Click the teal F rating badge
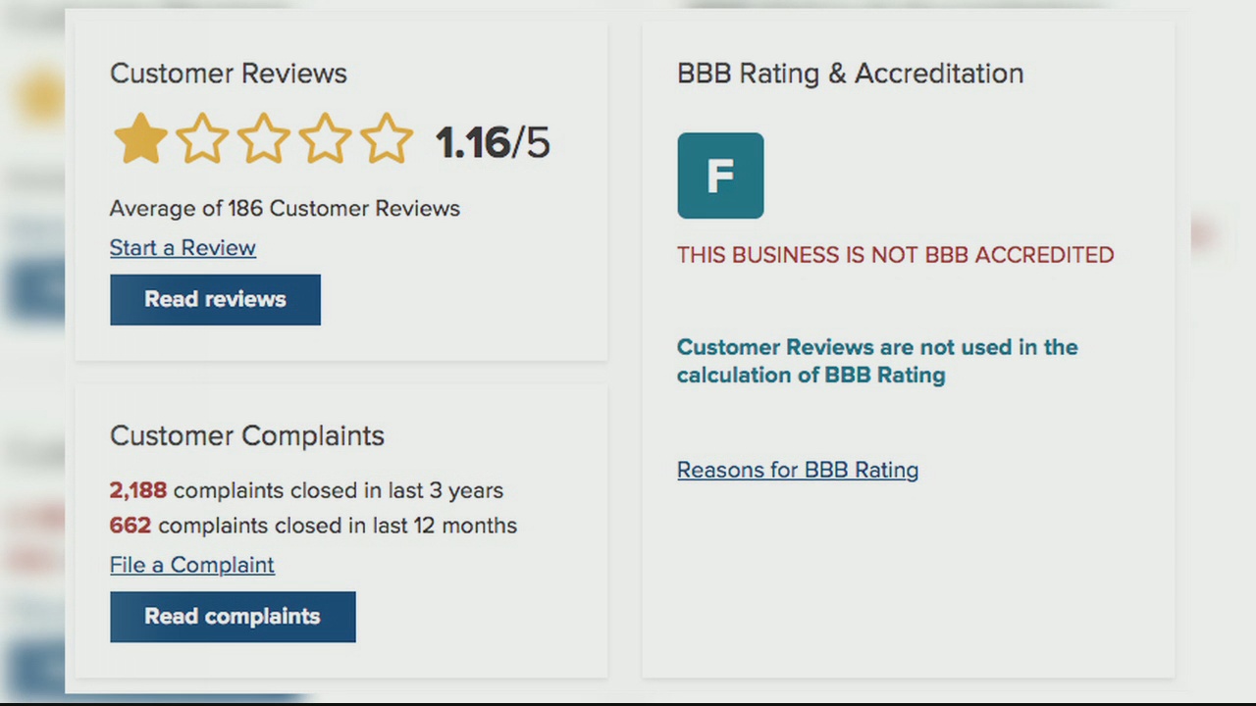The image size is (1256, 706). point(720,176)
